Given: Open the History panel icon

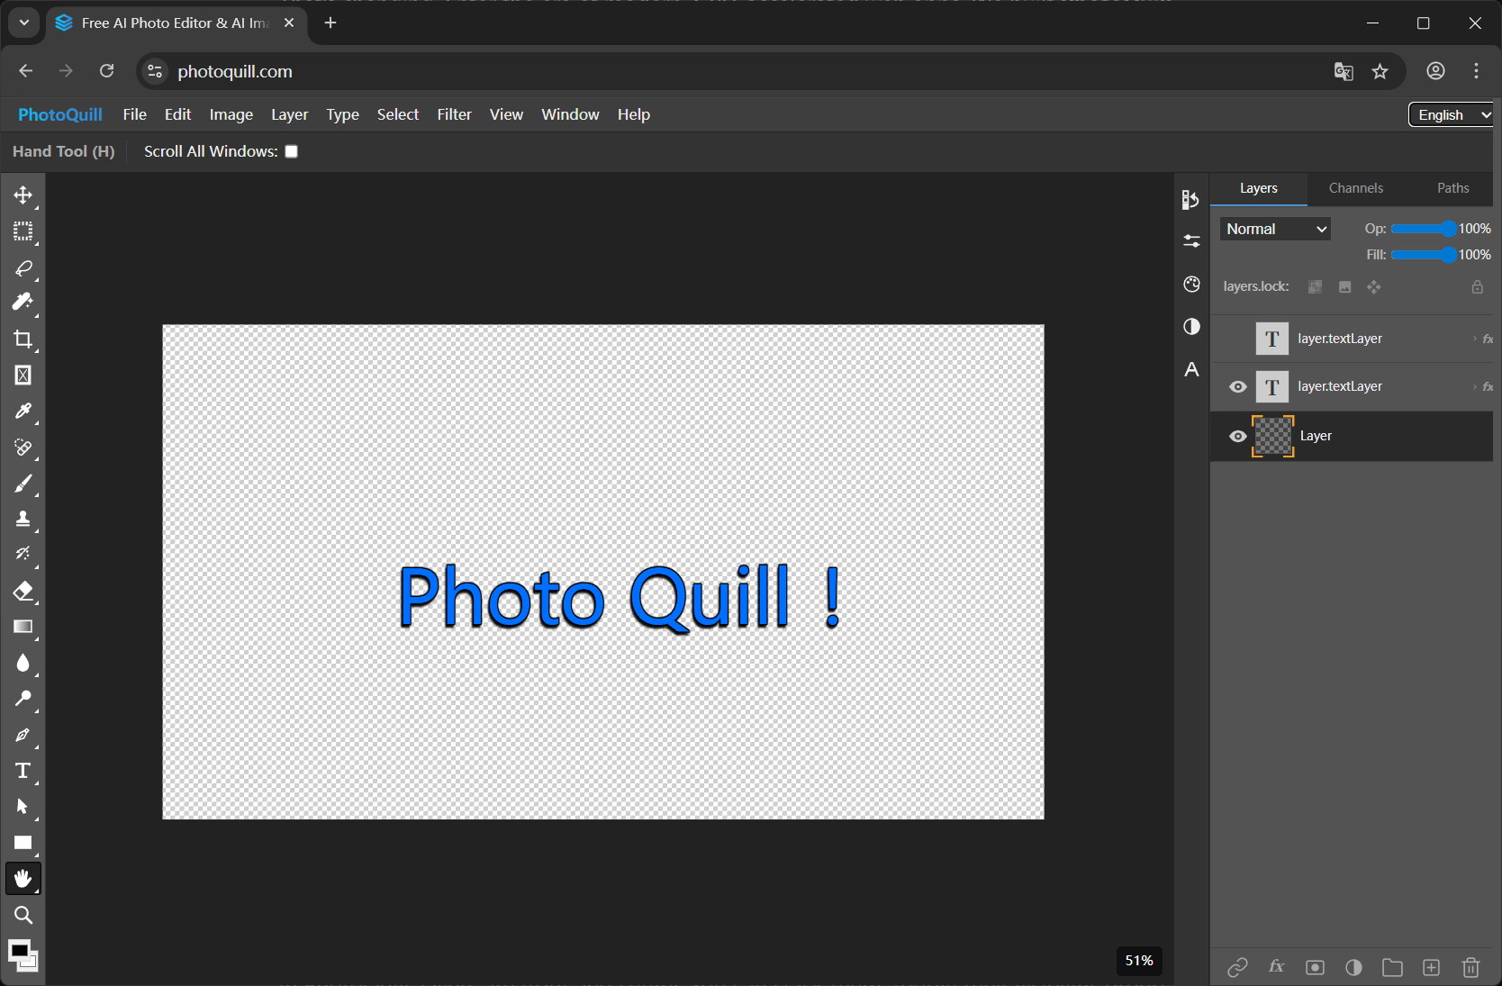Looking at the screenshot, I should (1191, 199).
